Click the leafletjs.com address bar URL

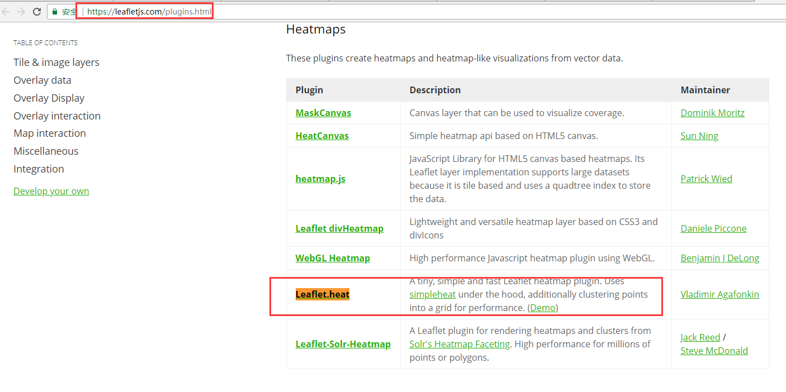point(149,11)
